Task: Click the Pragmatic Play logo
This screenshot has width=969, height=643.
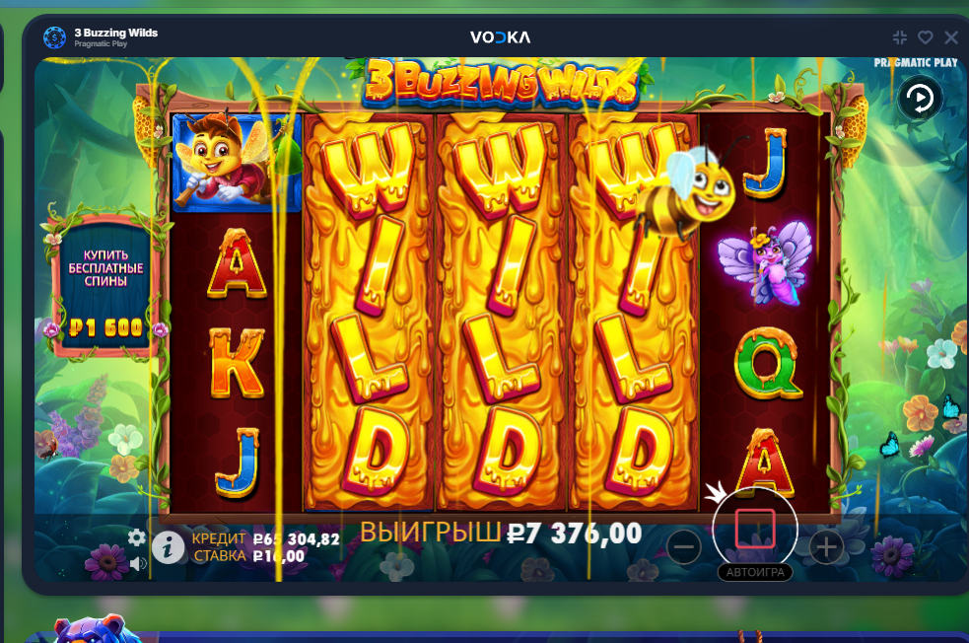Action: pos(915,63)
